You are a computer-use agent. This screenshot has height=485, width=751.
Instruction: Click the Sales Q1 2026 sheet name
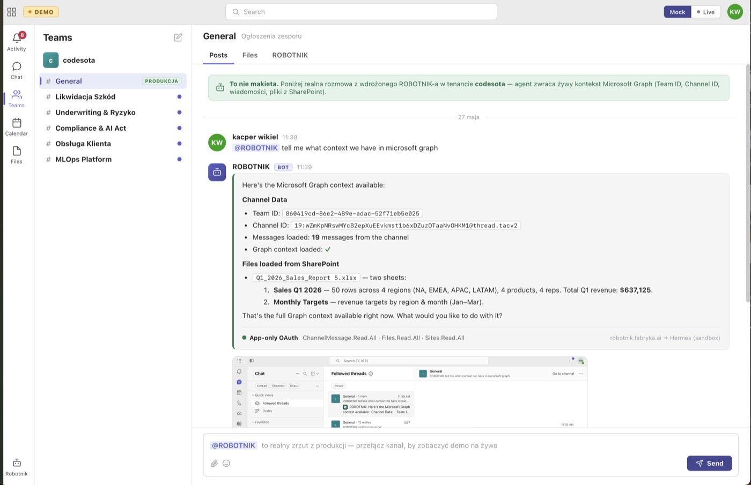click(x=298, y=290)
